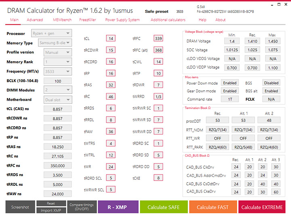Minimize the DRAM Calculator window
The height and width of the screenshot is (219, 291).
[x=272, y=4]
